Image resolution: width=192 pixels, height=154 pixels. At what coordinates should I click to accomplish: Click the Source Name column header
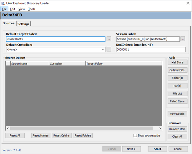tap(30, 63)
